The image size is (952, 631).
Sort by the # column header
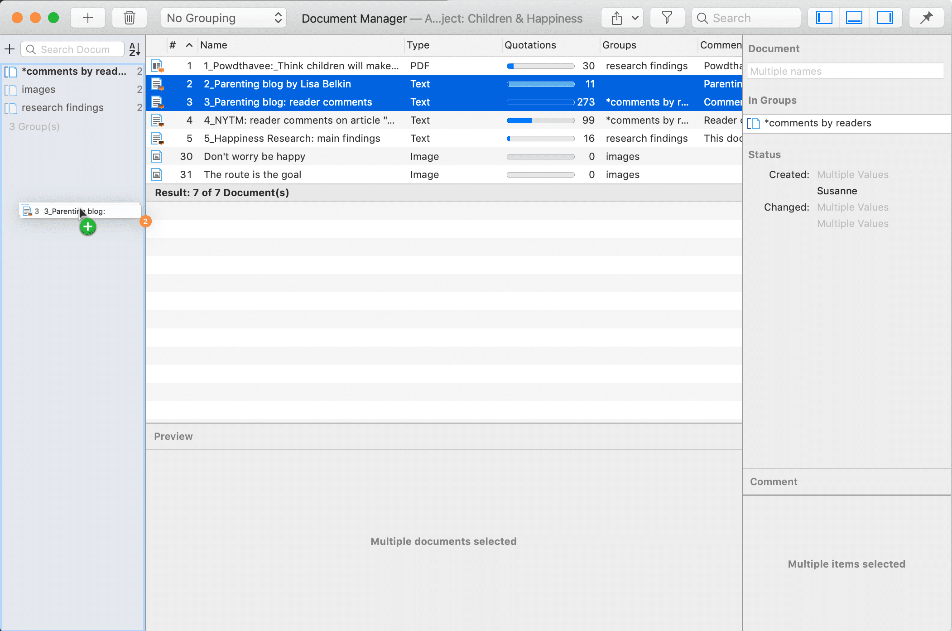click(x=173, y=45)
